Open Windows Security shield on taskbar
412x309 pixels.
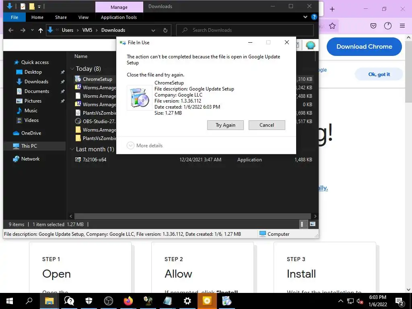89,301
